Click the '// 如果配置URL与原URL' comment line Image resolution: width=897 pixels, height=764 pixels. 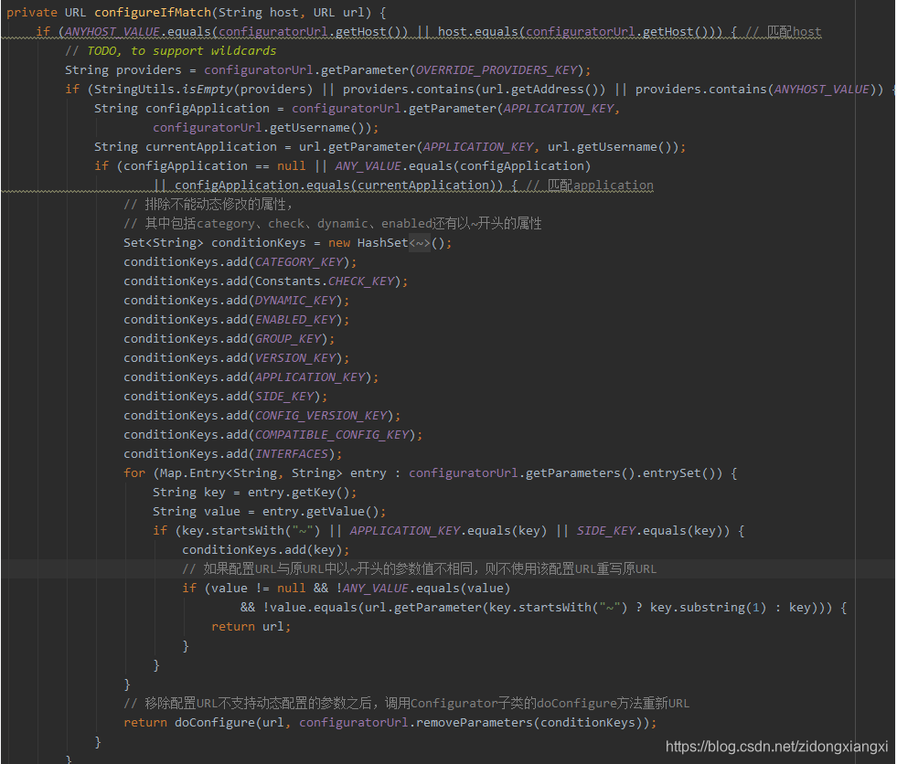point(420,569)
